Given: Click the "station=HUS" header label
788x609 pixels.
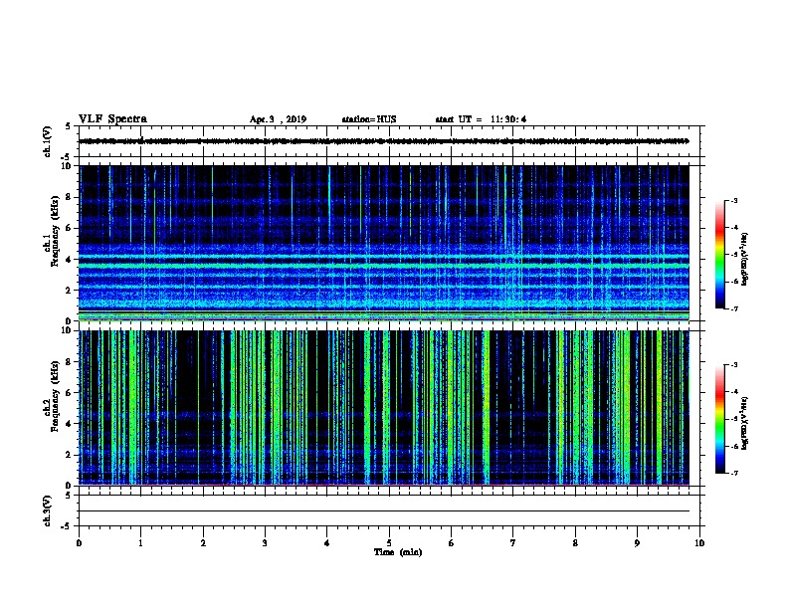Looking at the screenshot, I should pyautogui.click(x=369, y=119).
